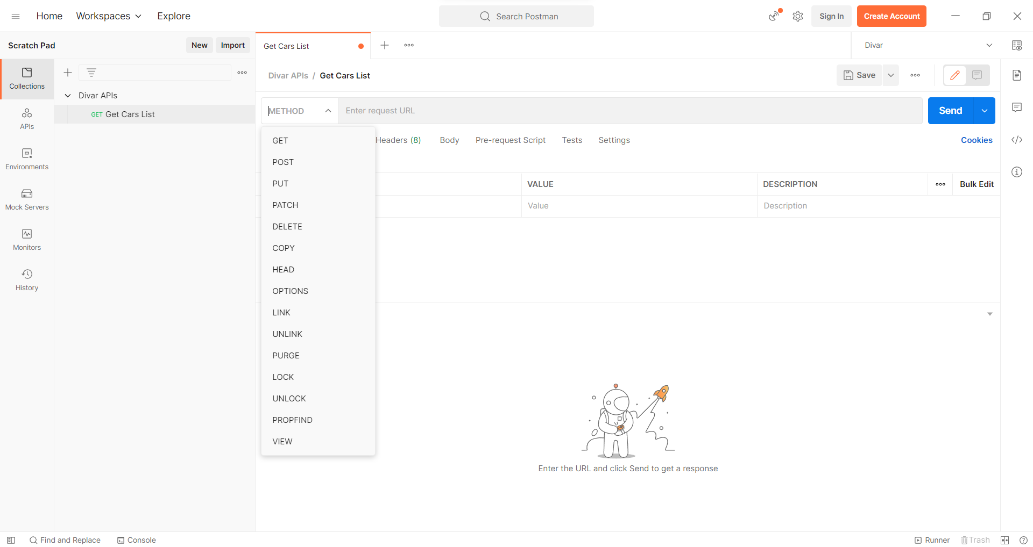Screen dimensions: 1033x547
Task: Open the APIs sidebar panel
Action: pos(27,119)
